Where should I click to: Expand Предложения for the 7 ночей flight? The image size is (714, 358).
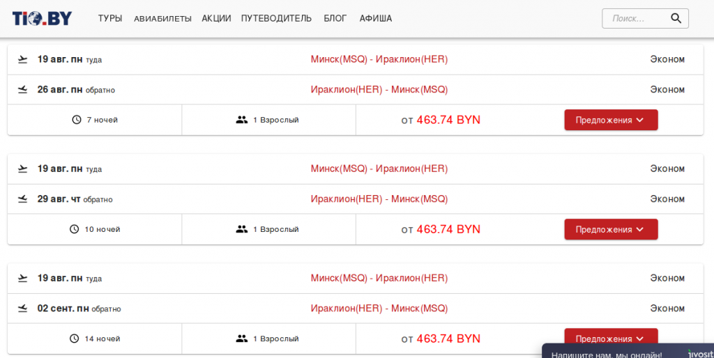tap(611, 120)
